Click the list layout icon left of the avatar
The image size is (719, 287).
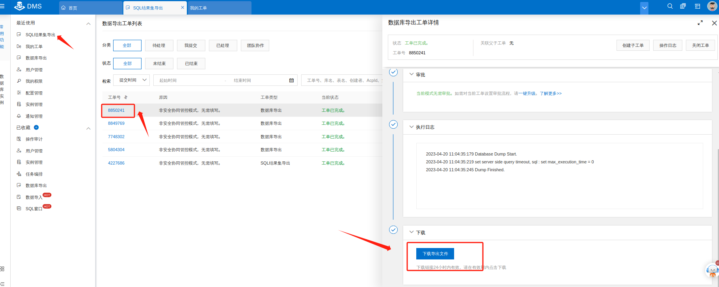coord(697,6)
